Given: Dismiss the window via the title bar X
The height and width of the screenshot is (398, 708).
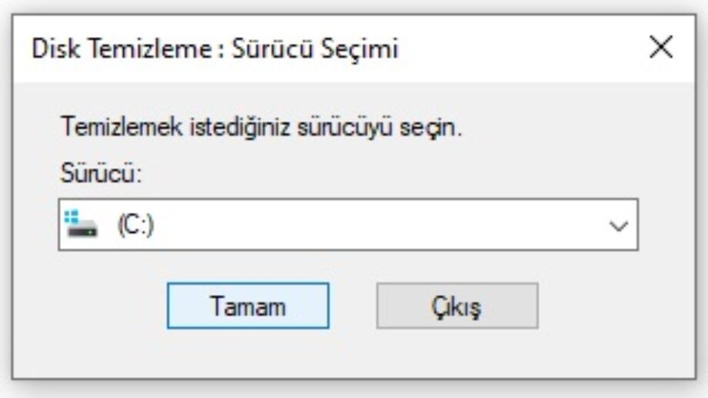Looking at the screenshot, I should [661, 48].
